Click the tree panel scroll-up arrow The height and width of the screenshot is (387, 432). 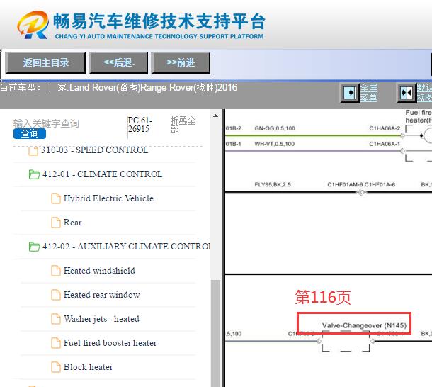[216, 116]
